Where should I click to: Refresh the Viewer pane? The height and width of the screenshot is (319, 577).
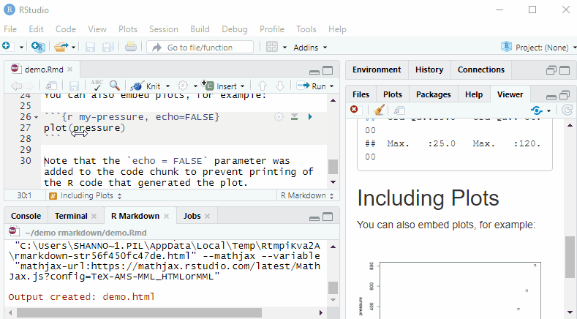[x=567, y=110]
